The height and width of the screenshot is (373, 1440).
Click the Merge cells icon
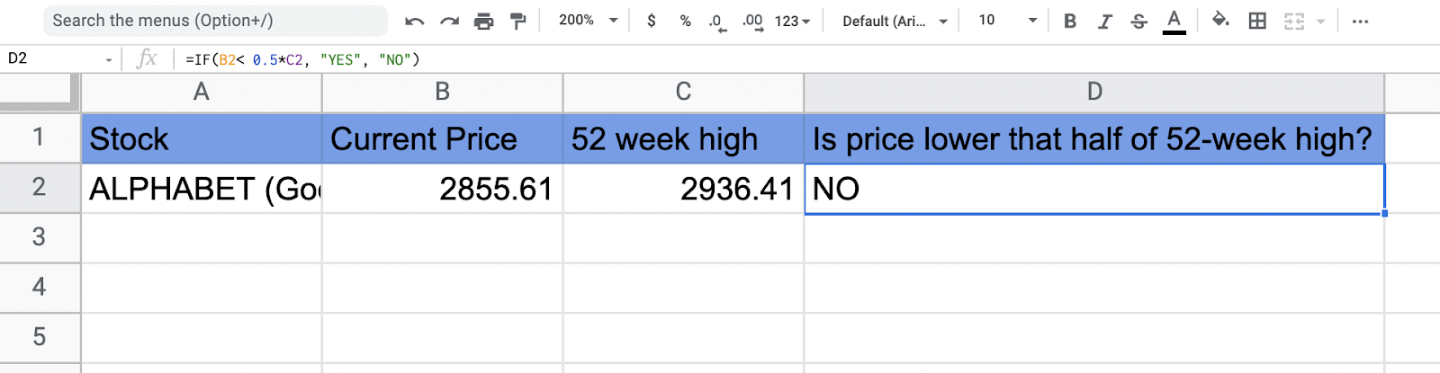coord(1294,22)
